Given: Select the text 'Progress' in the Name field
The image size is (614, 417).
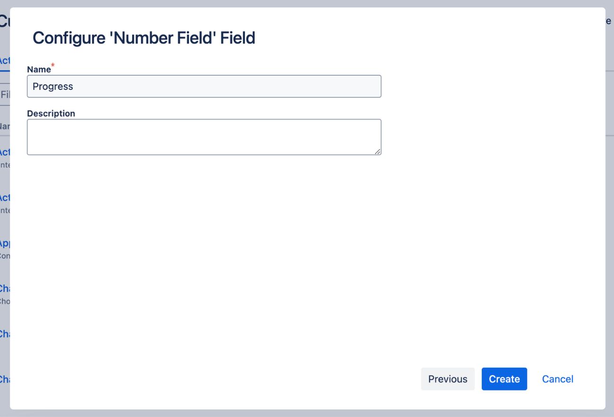Looking at the screenshot, I should [x=52, y=86].
